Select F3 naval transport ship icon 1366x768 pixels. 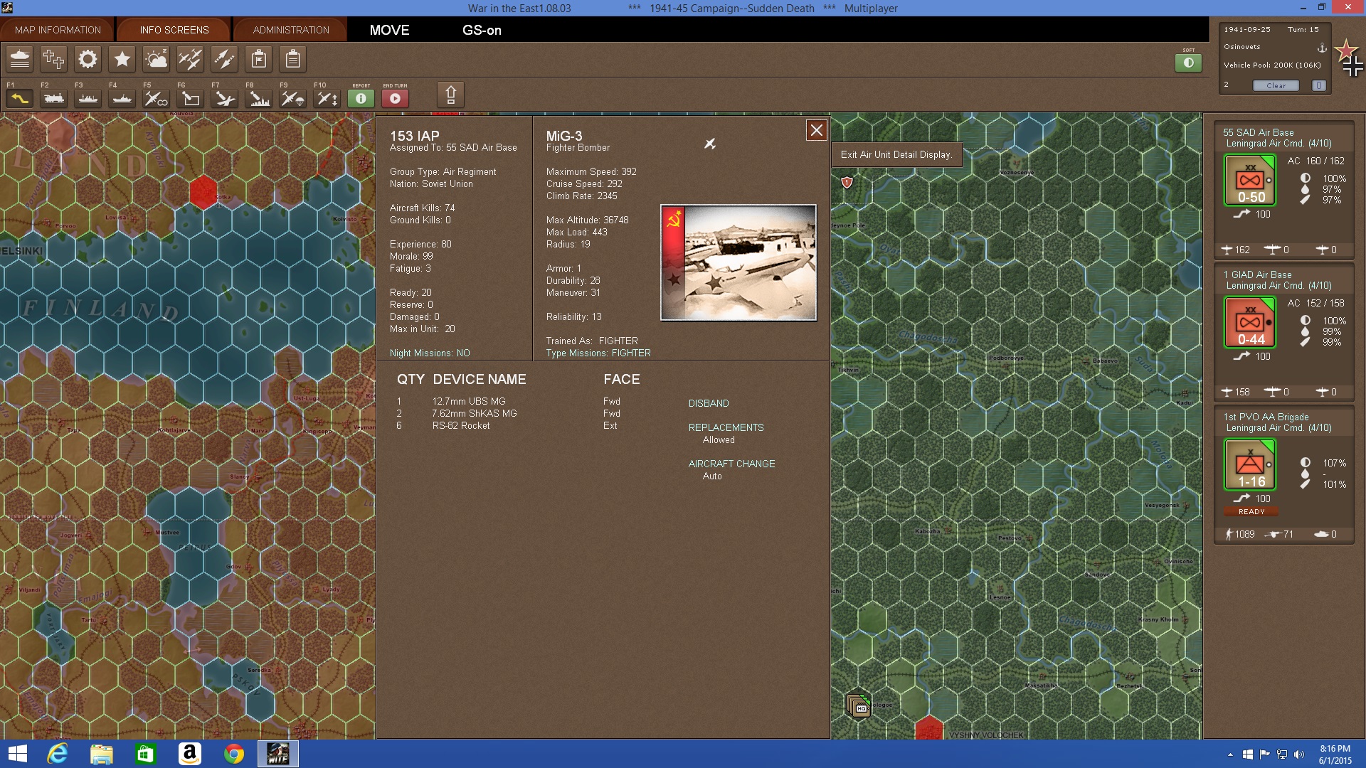[88, 99]
